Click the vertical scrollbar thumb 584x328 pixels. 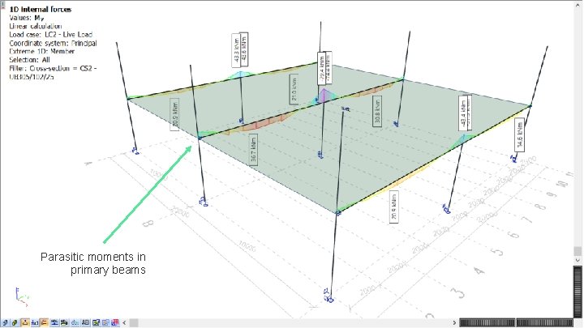[578, 251]
